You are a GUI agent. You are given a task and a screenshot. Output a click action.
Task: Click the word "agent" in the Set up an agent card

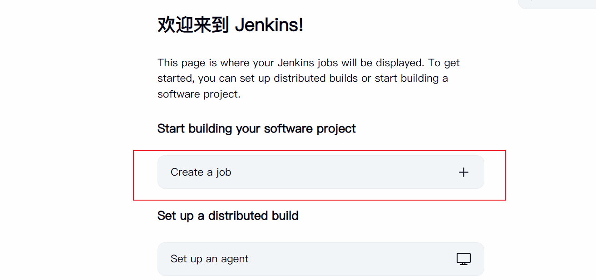pos(234,259)
